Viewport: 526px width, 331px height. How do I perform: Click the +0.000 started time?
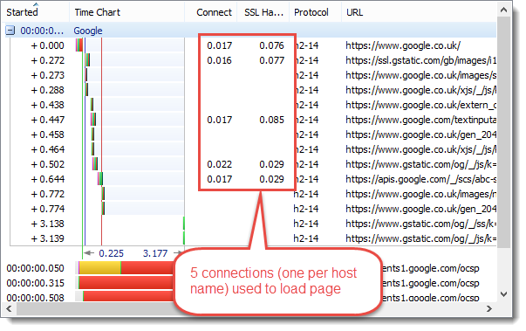pos(47,45)
